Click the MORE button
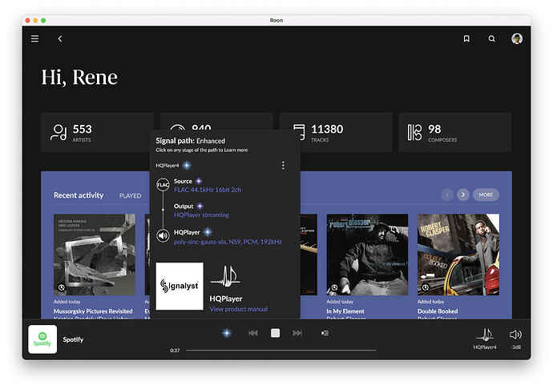 coord(486,194)
